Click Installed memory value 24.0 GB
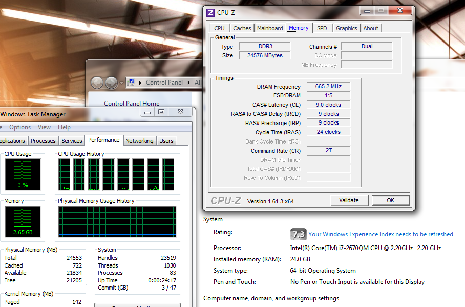The width and height of the screenshot is (465, 307). pos(300,259)
